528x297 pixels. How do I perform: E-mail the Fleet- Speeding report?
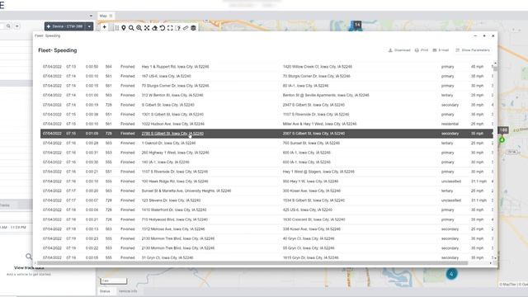coord(441,50)
